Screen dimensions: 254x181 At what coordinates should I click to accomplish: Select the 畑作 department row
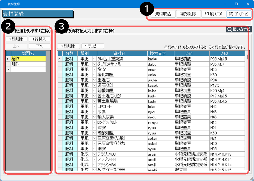tap(28, 64)
